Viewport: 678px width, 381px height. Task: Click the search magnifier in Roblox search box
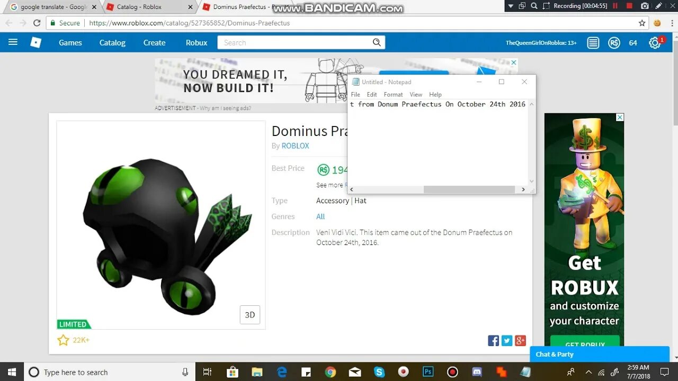click(x=377, y=42)
